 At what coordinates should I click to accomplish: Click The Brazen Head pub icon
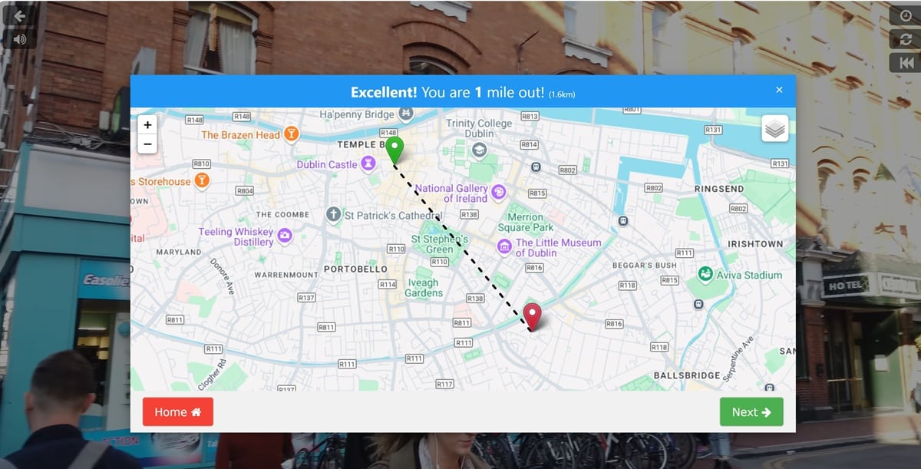pos(290,134)
